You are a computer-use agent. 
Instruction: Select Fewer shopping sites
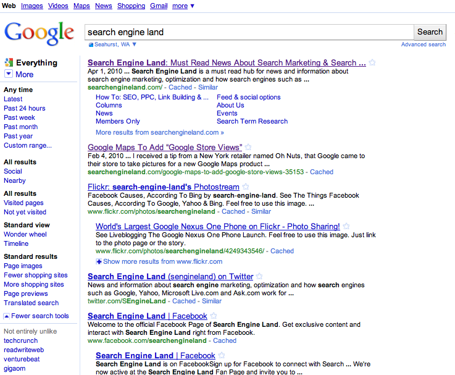click(36, 275)
